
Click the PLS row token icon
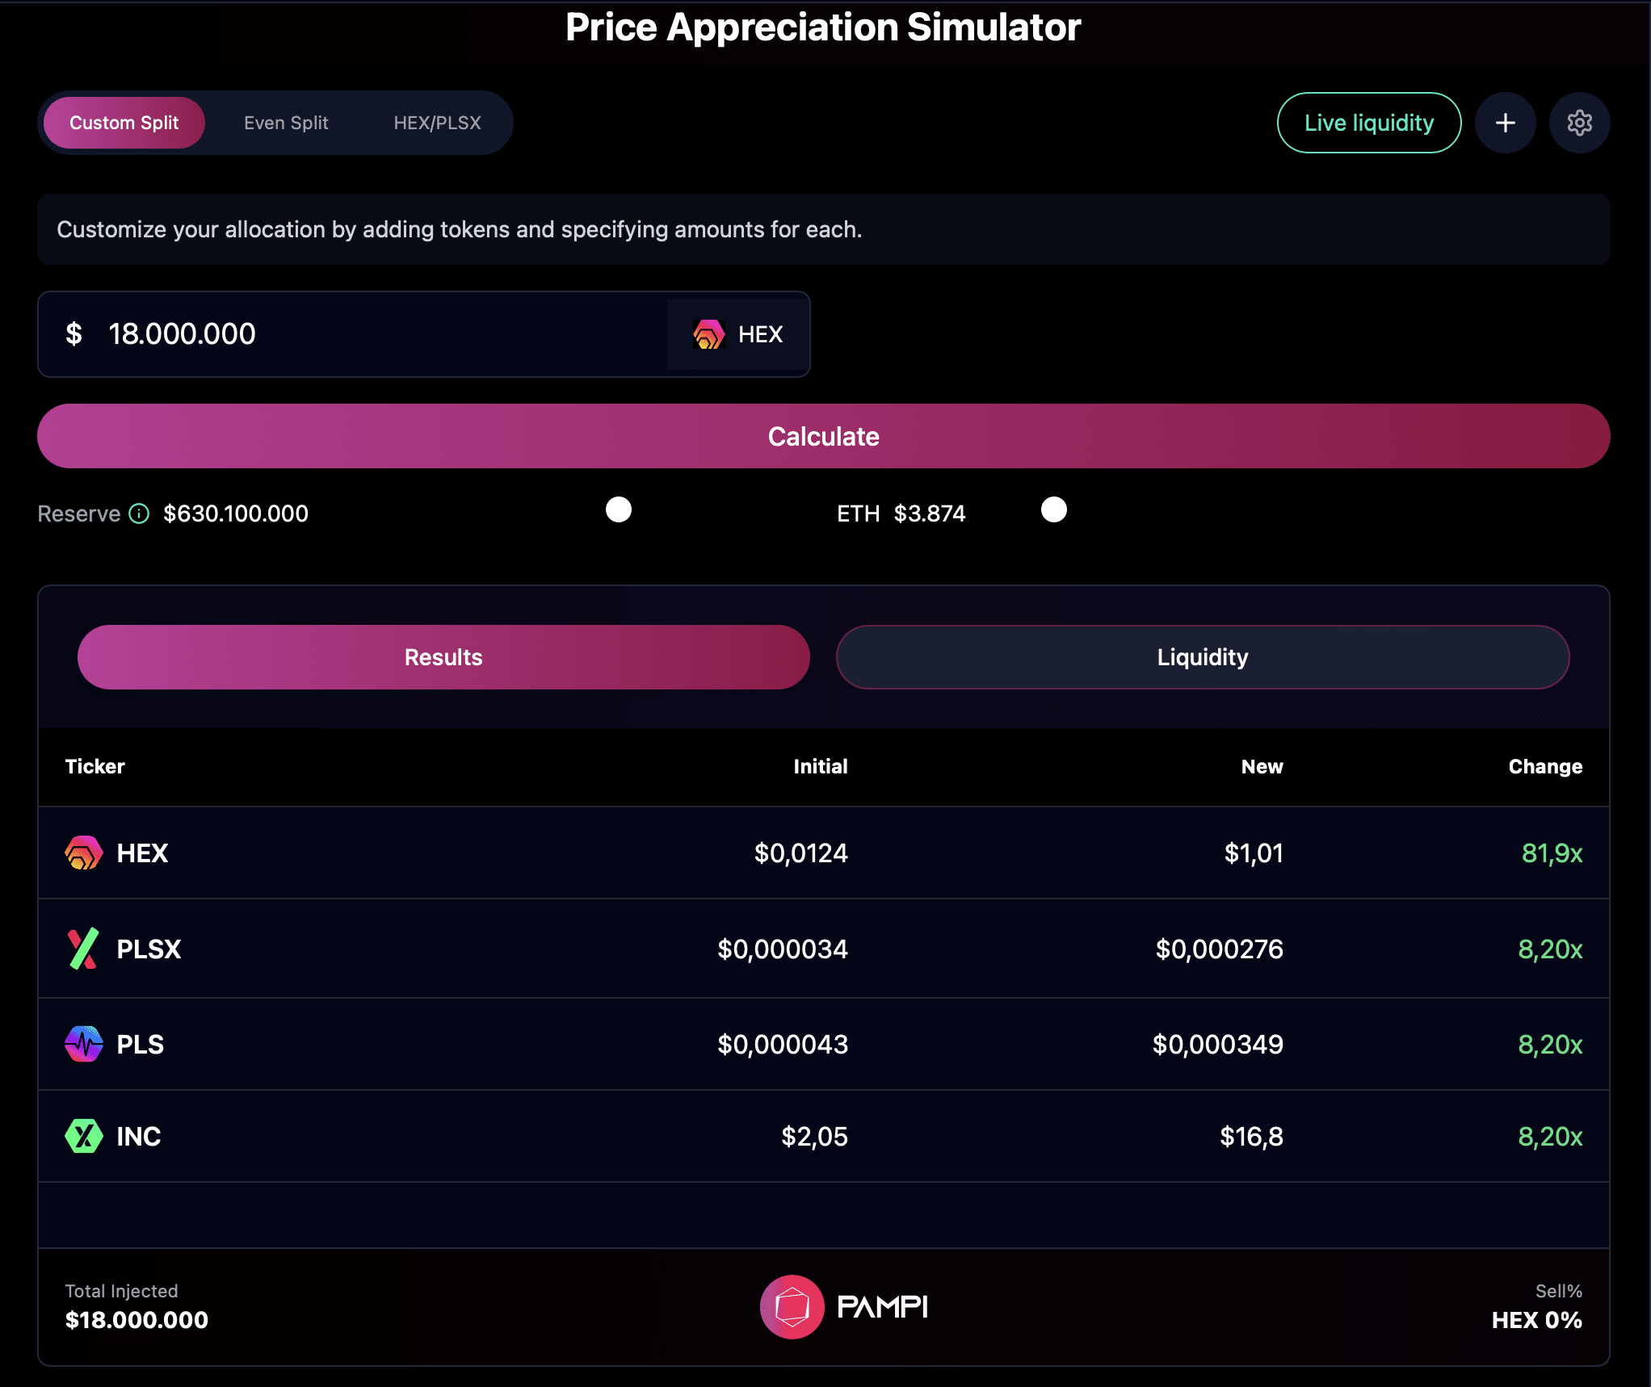point(83,1044)
